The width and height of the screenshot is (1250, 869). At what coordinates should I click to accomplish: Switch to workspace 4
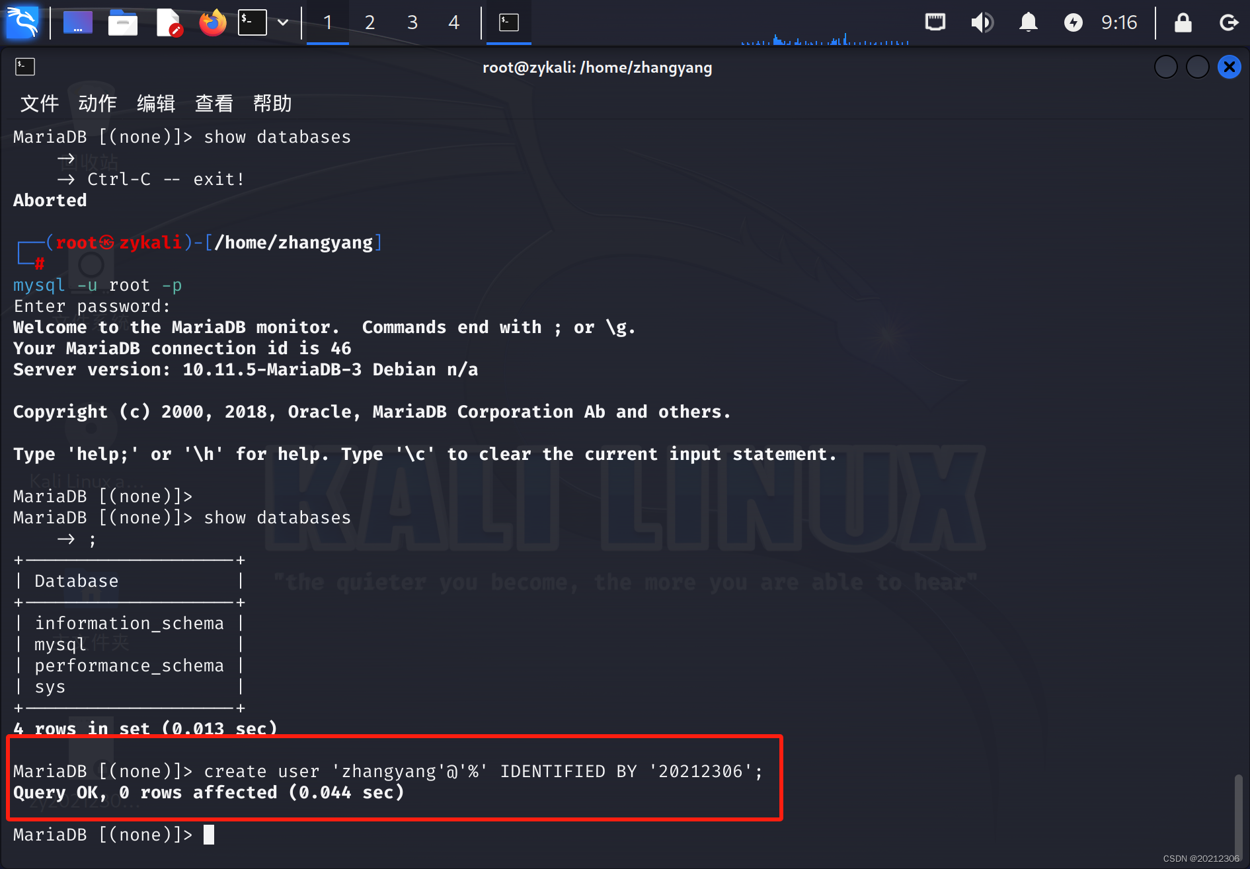coord(454,22)
